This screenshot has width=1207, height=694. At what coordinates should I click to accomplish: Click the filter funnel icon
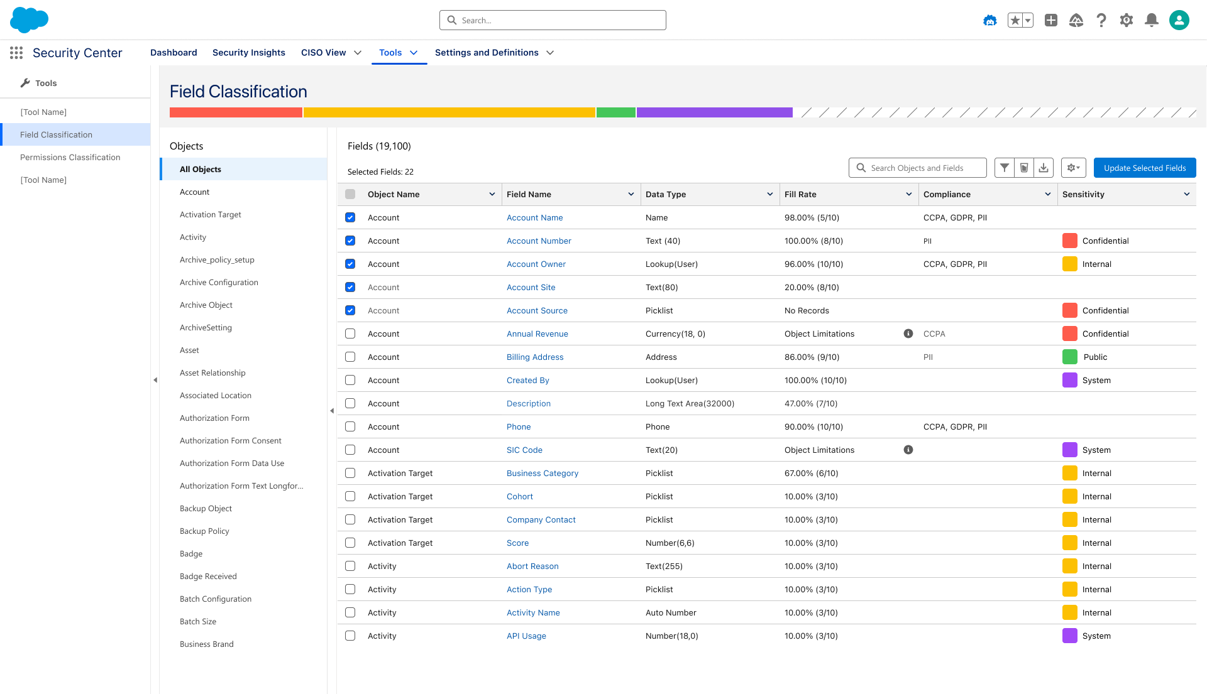point(1005,168)
